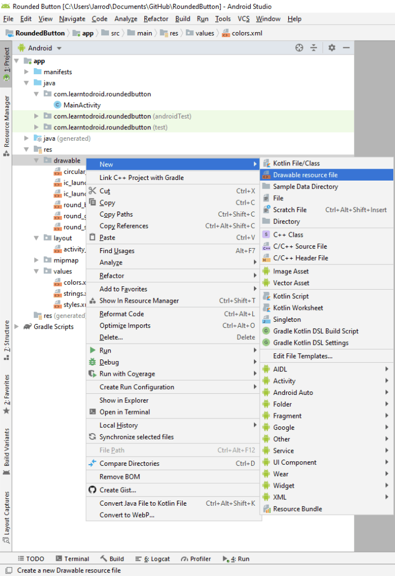Click colors.xml breadcrumb in navigation bar

[246, 33]
